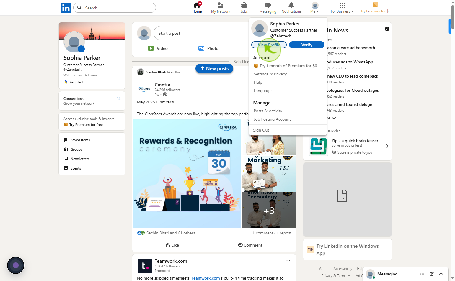
Task: Open 1 comment count link
Action: coord(263,233)
